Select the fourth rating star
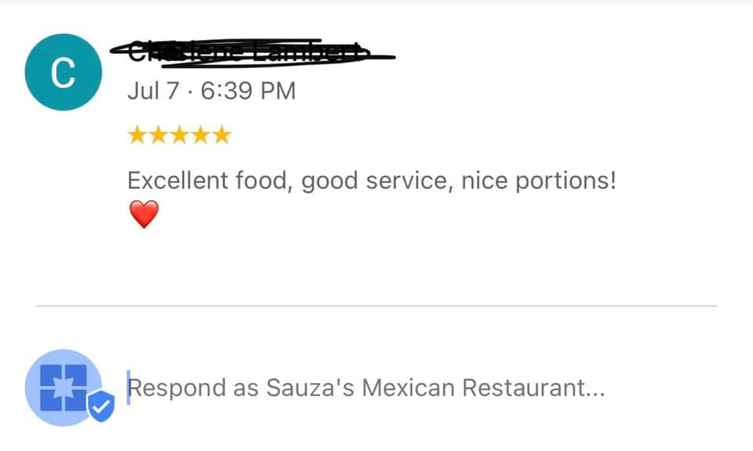Viewport: 753px width, 451px height. click(x=201, y=135)
